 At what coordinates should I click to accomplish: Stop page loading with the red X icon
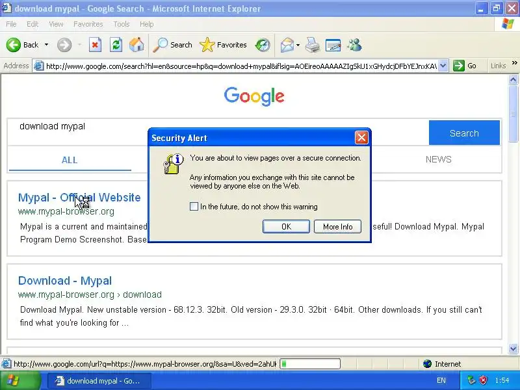[x=95, y=45]
